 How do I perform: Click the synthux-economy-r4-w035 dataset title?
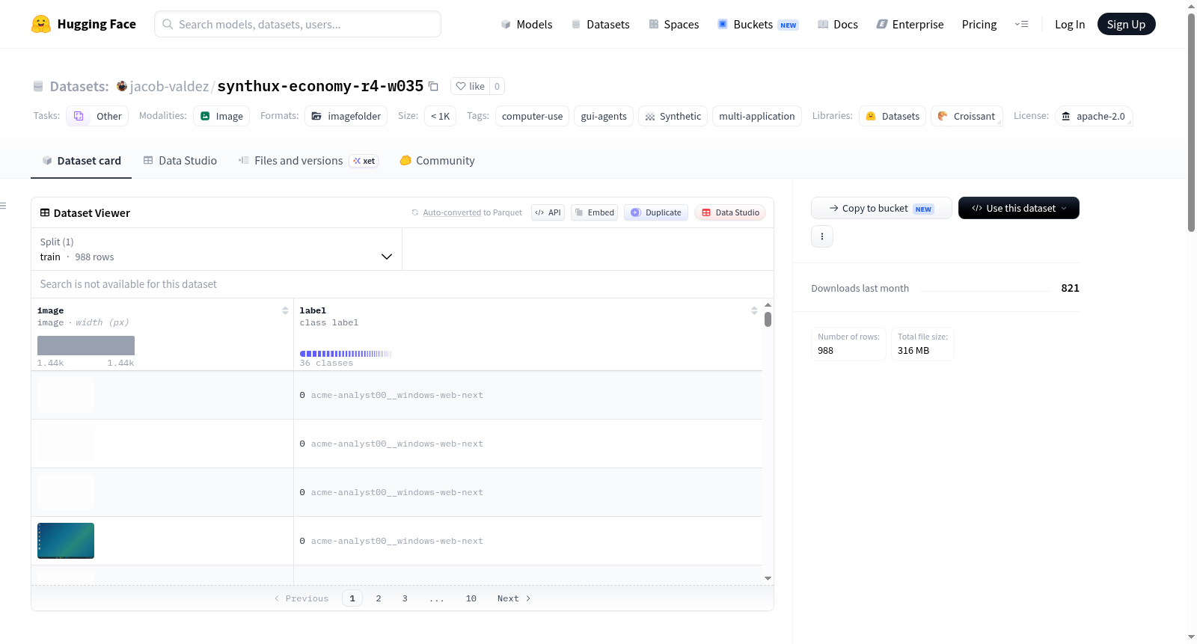coord(320,86)
